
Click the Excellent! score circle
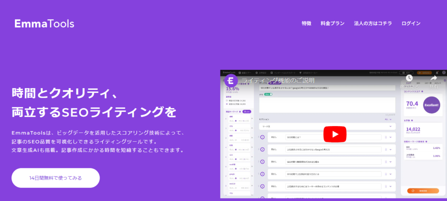432,105
